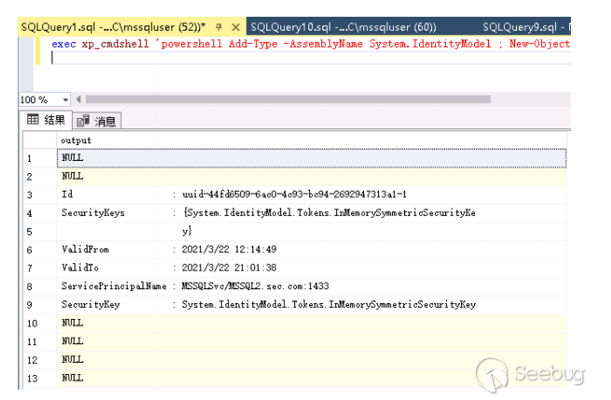Select the NULL cell in row 13
This screenshot has height=400, width=611.
point(311,379)
